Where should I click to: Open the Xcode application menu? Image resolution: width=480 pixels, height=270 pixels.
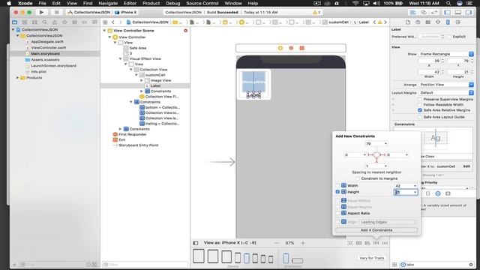25,3
